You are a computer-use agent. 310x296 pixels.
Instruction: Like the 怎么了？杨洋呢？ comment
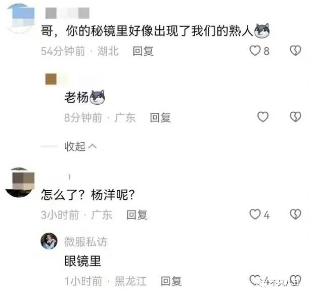click(255, 214)
